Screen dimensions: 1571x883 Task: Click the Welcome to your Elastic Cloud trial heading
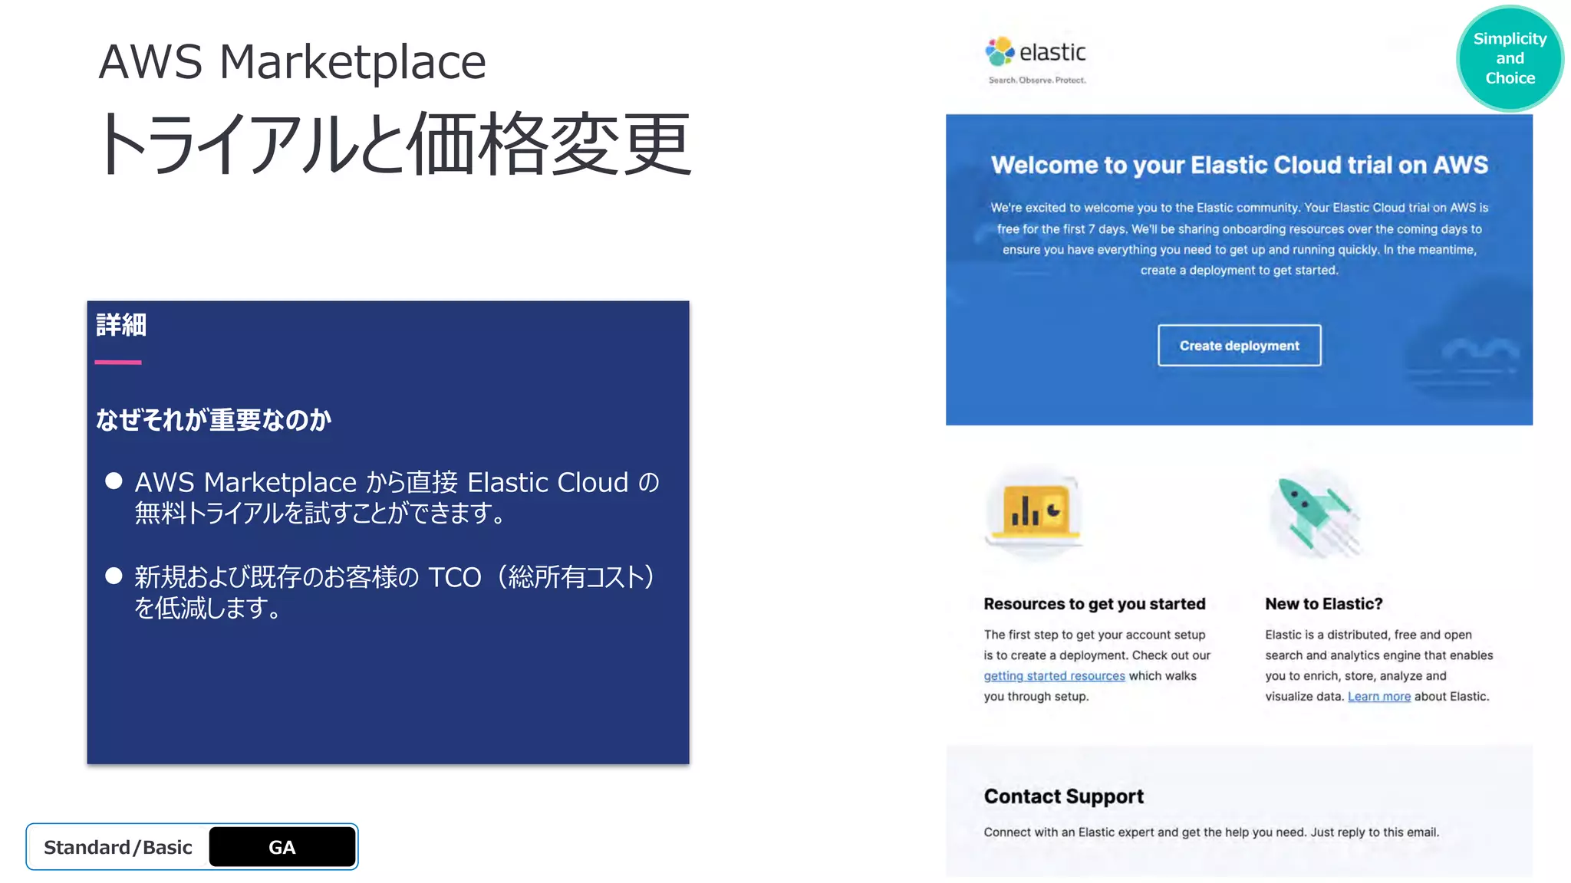point(1239,165)
